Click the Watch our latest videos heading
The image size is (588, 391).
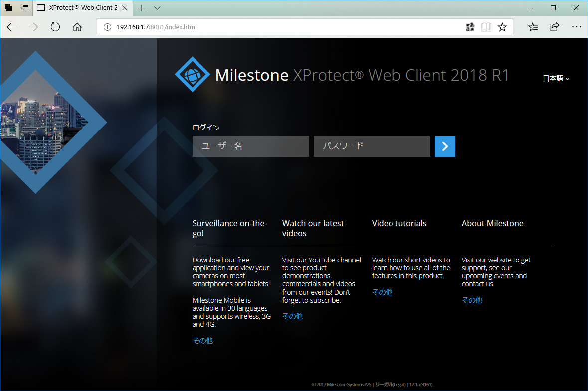[x=313, y=228]
